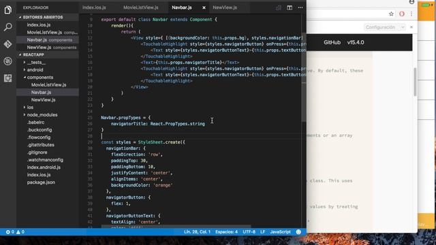Click the errors count in status bar
The width and height of the screenshot is (436, 245).
click(10, 231)
